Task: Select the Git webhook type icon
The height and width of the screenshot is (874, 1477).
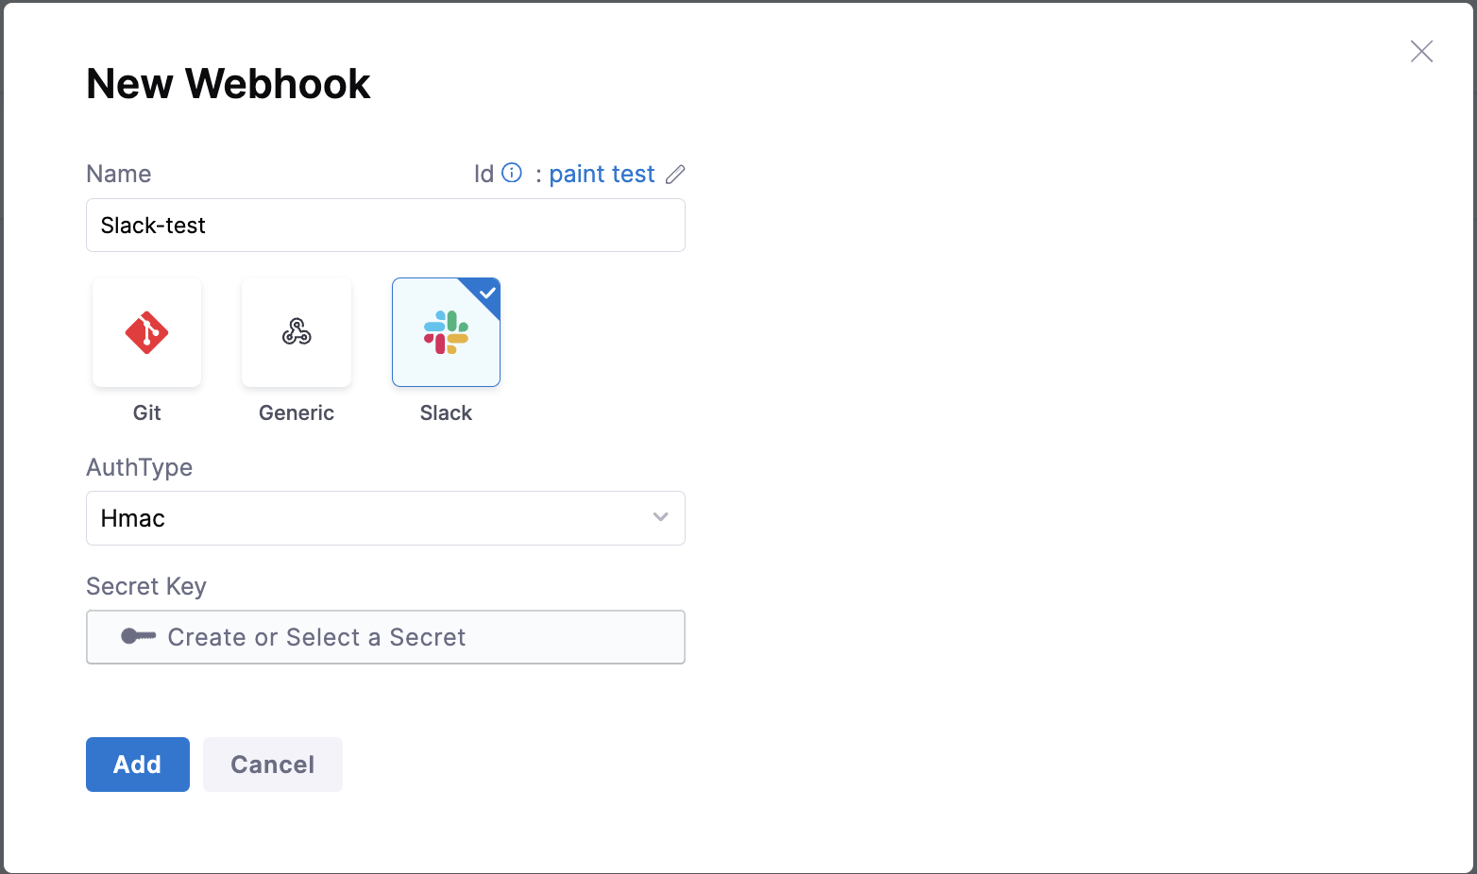Action: (146, 332)
